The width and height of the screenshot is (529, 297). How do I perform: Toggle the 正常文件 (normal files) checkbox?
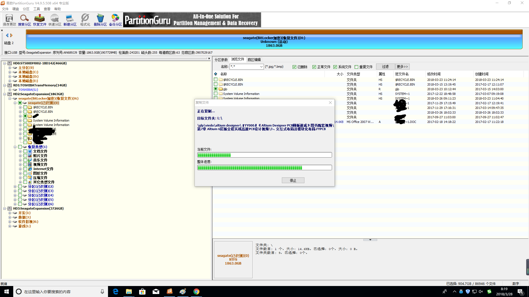314,67
